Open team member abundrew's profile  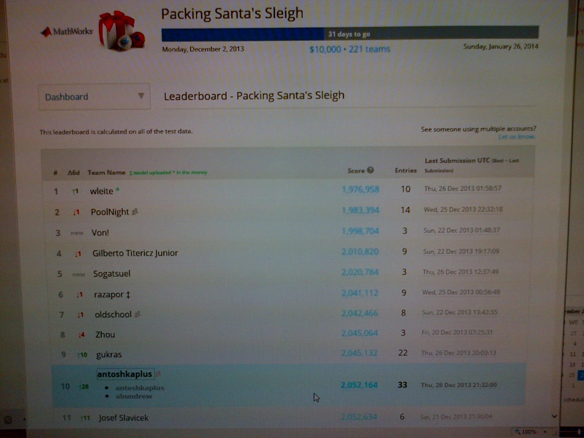click(x=134, y=396)
